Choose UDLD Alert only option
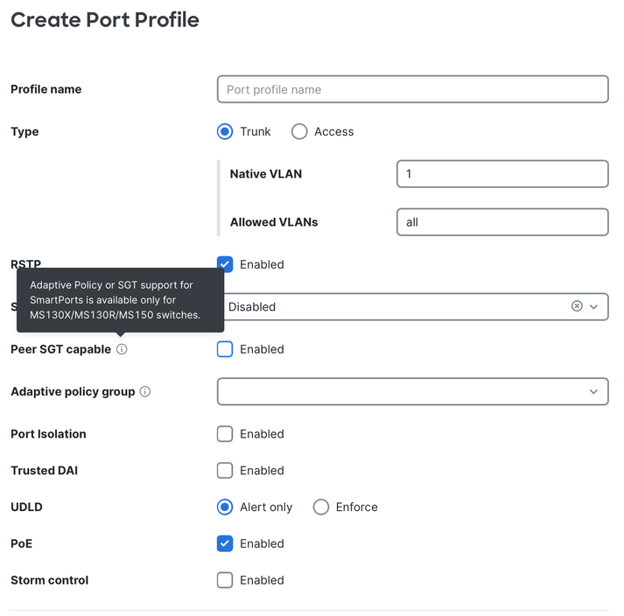The width and height of the screenshot is (624, 616). click(225, 507)
